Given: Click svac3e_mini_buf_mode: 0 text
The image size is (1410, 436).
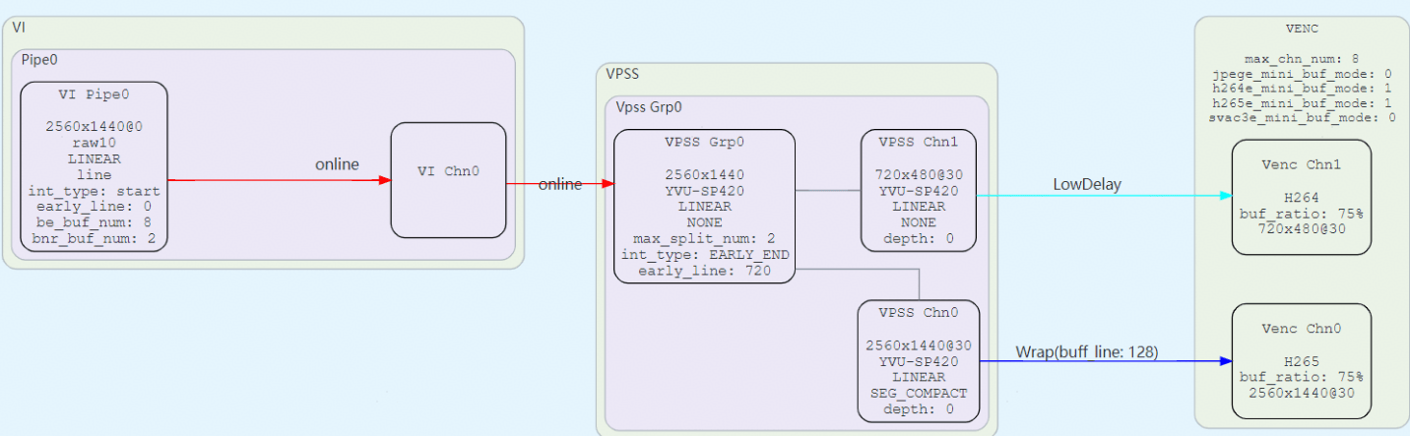Looking at the screenshot, I should pos(1301,117).
